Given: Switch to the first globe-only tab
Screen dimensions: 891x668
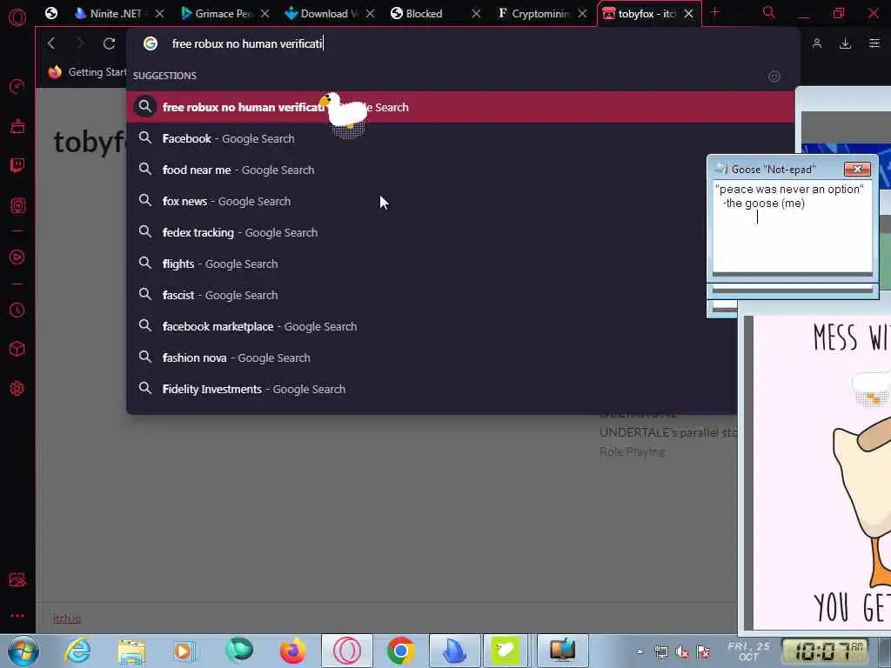Looking at the screenshot, I should click(x=51, y=13).
